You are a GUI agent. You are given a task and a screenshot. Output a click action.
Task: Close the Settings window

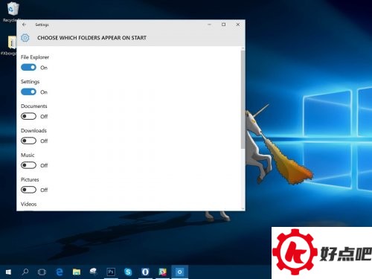pyautogui.click(x=238, y=25)
